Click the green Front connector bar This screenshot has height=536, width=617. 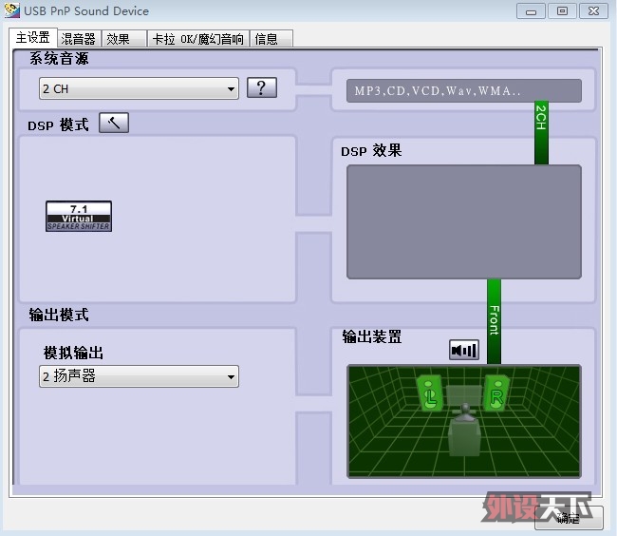494,320
